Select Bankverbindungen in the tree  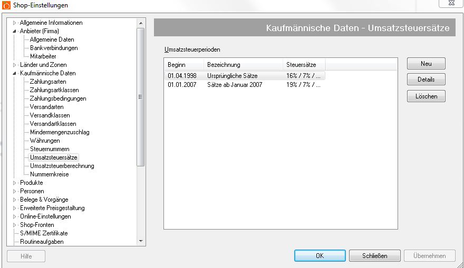click(x=54, y=48)
